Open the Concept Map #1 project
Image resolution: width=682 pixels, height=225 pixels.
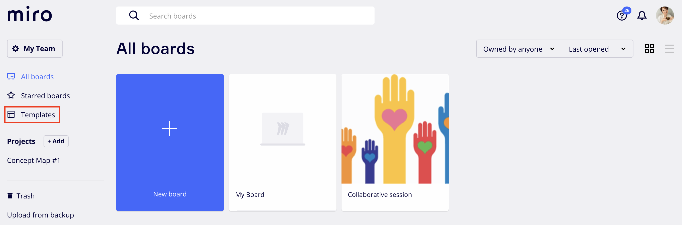coord(34,160)
